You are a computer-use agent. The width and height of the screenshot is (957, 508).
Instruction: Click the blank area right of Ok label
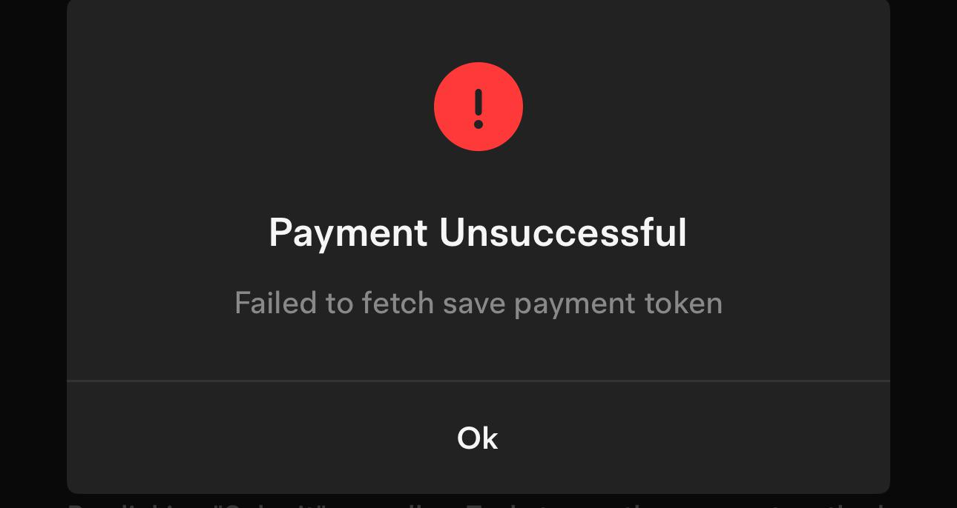pos(694,438)
